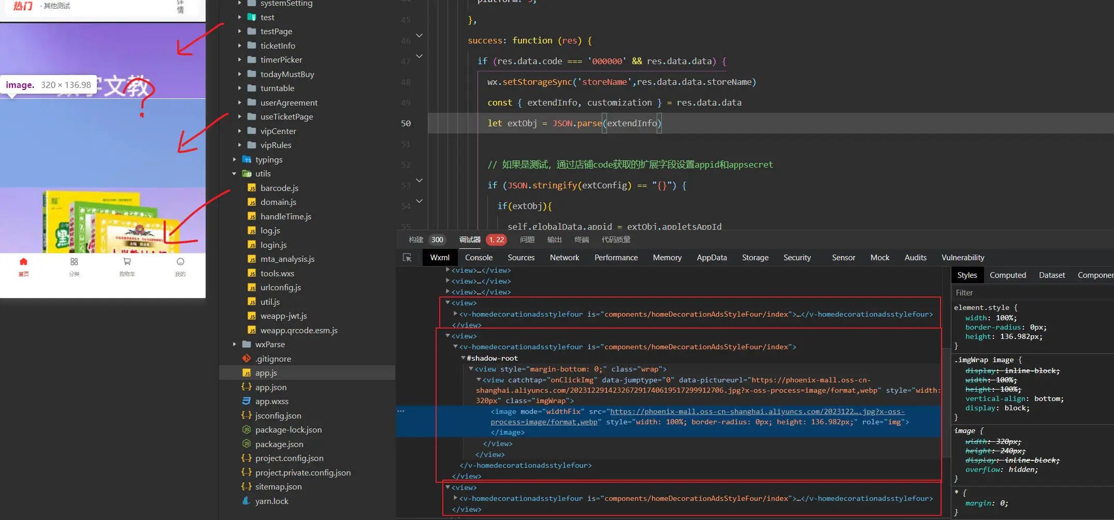Activate the element picker icon beside Wxml tab

(407, 258)
